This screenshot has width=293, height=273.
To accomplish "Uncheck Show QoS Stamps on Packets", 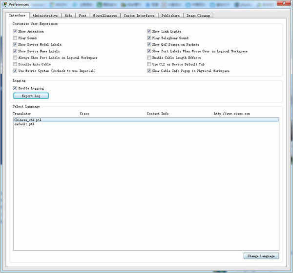I will 149,44.
